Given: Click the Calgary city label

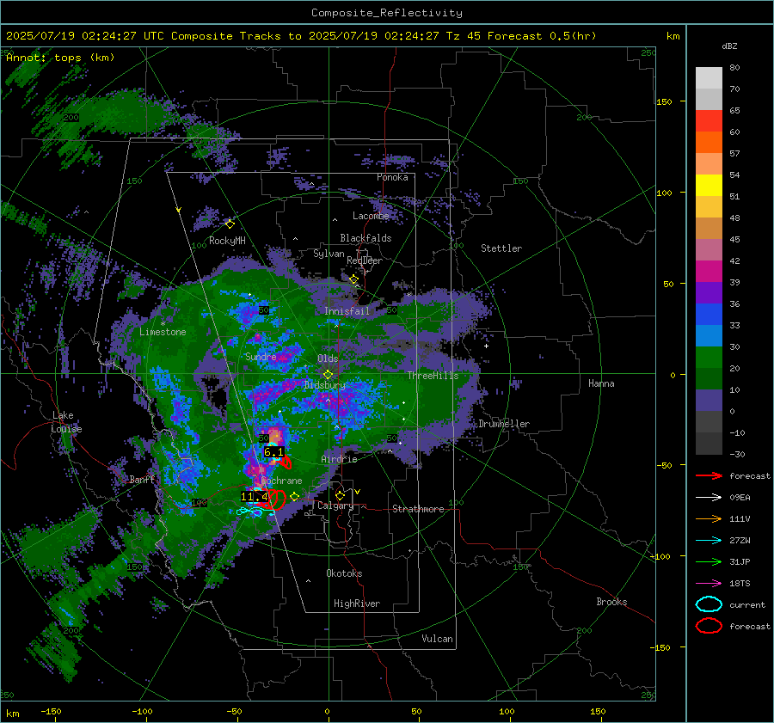Looking at the screenshot, I should tap(335, 505).
